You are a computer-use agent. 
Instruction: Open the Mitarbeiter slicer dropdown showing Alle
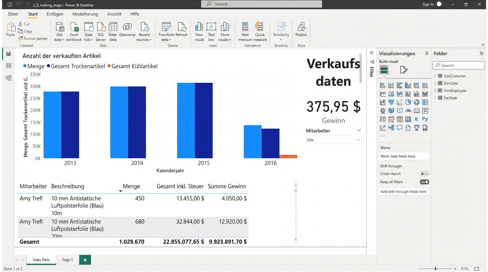pos(333,140)
